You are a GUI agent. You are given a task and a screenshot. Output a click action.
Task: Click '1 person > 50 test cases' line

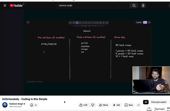point(129,51)
